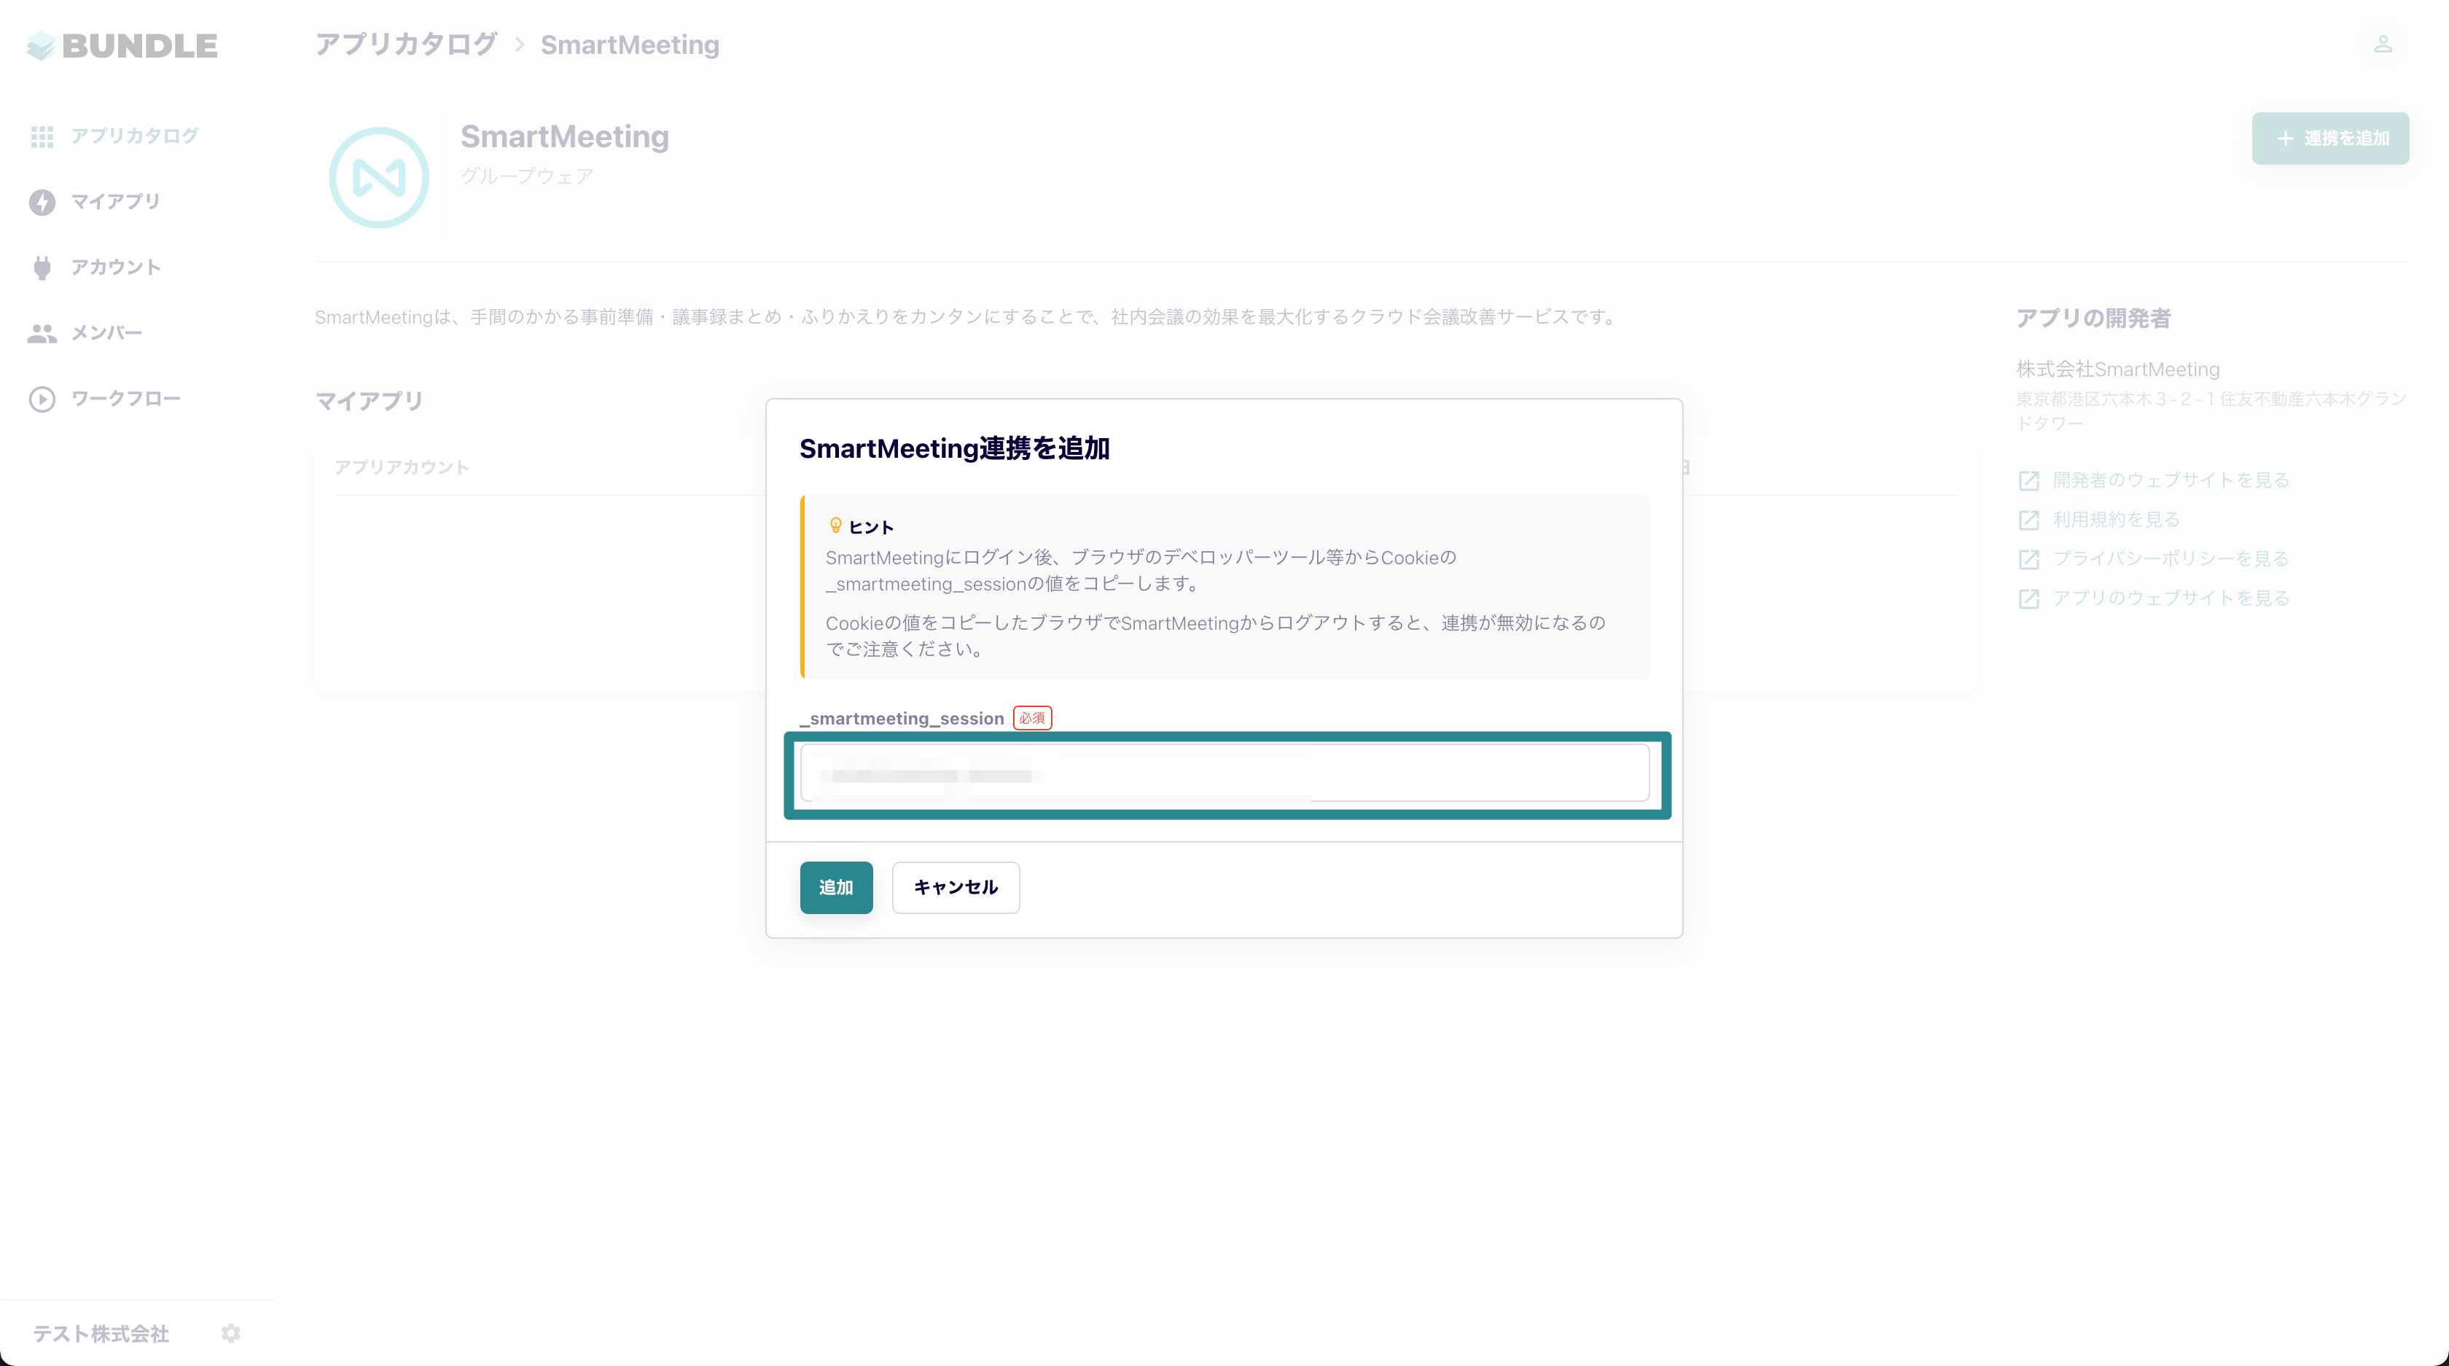Click the アカウント plug icon
The width and height of the screenshot is (2449, 1366).
(42, 268)
